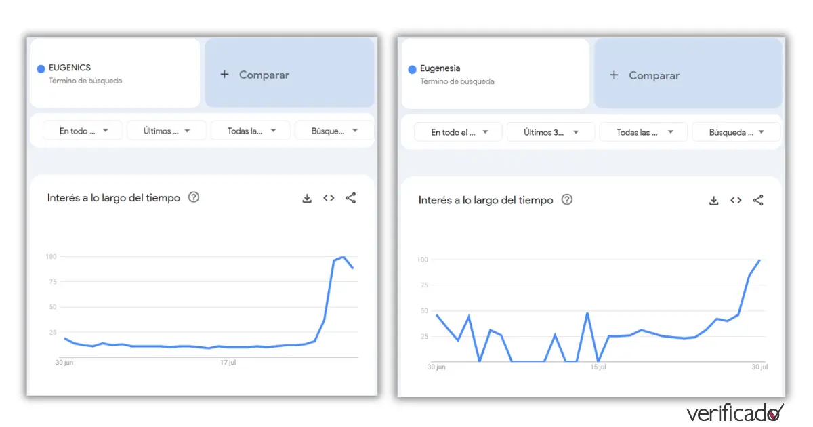Viewport: 813px width, 427px height.
Task: Click Comparar button next to EUGENICS term
Action: pyautogui.click(x=289, y=75)
